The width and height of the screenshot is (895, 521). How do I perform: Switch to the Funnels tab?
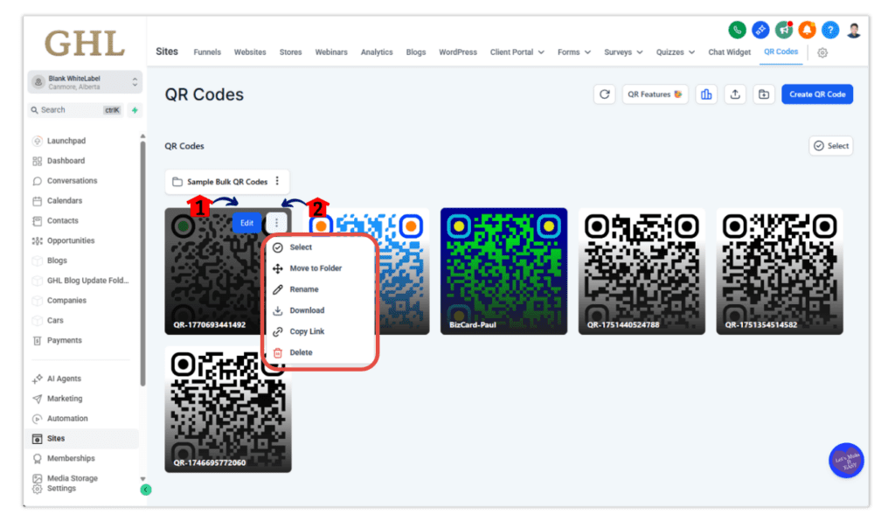tap(207, 52)
